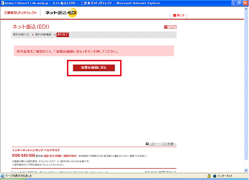Viewport: 249px width, 180px height.
Task: Click the 閉じる close link in header
Action: 179,16
